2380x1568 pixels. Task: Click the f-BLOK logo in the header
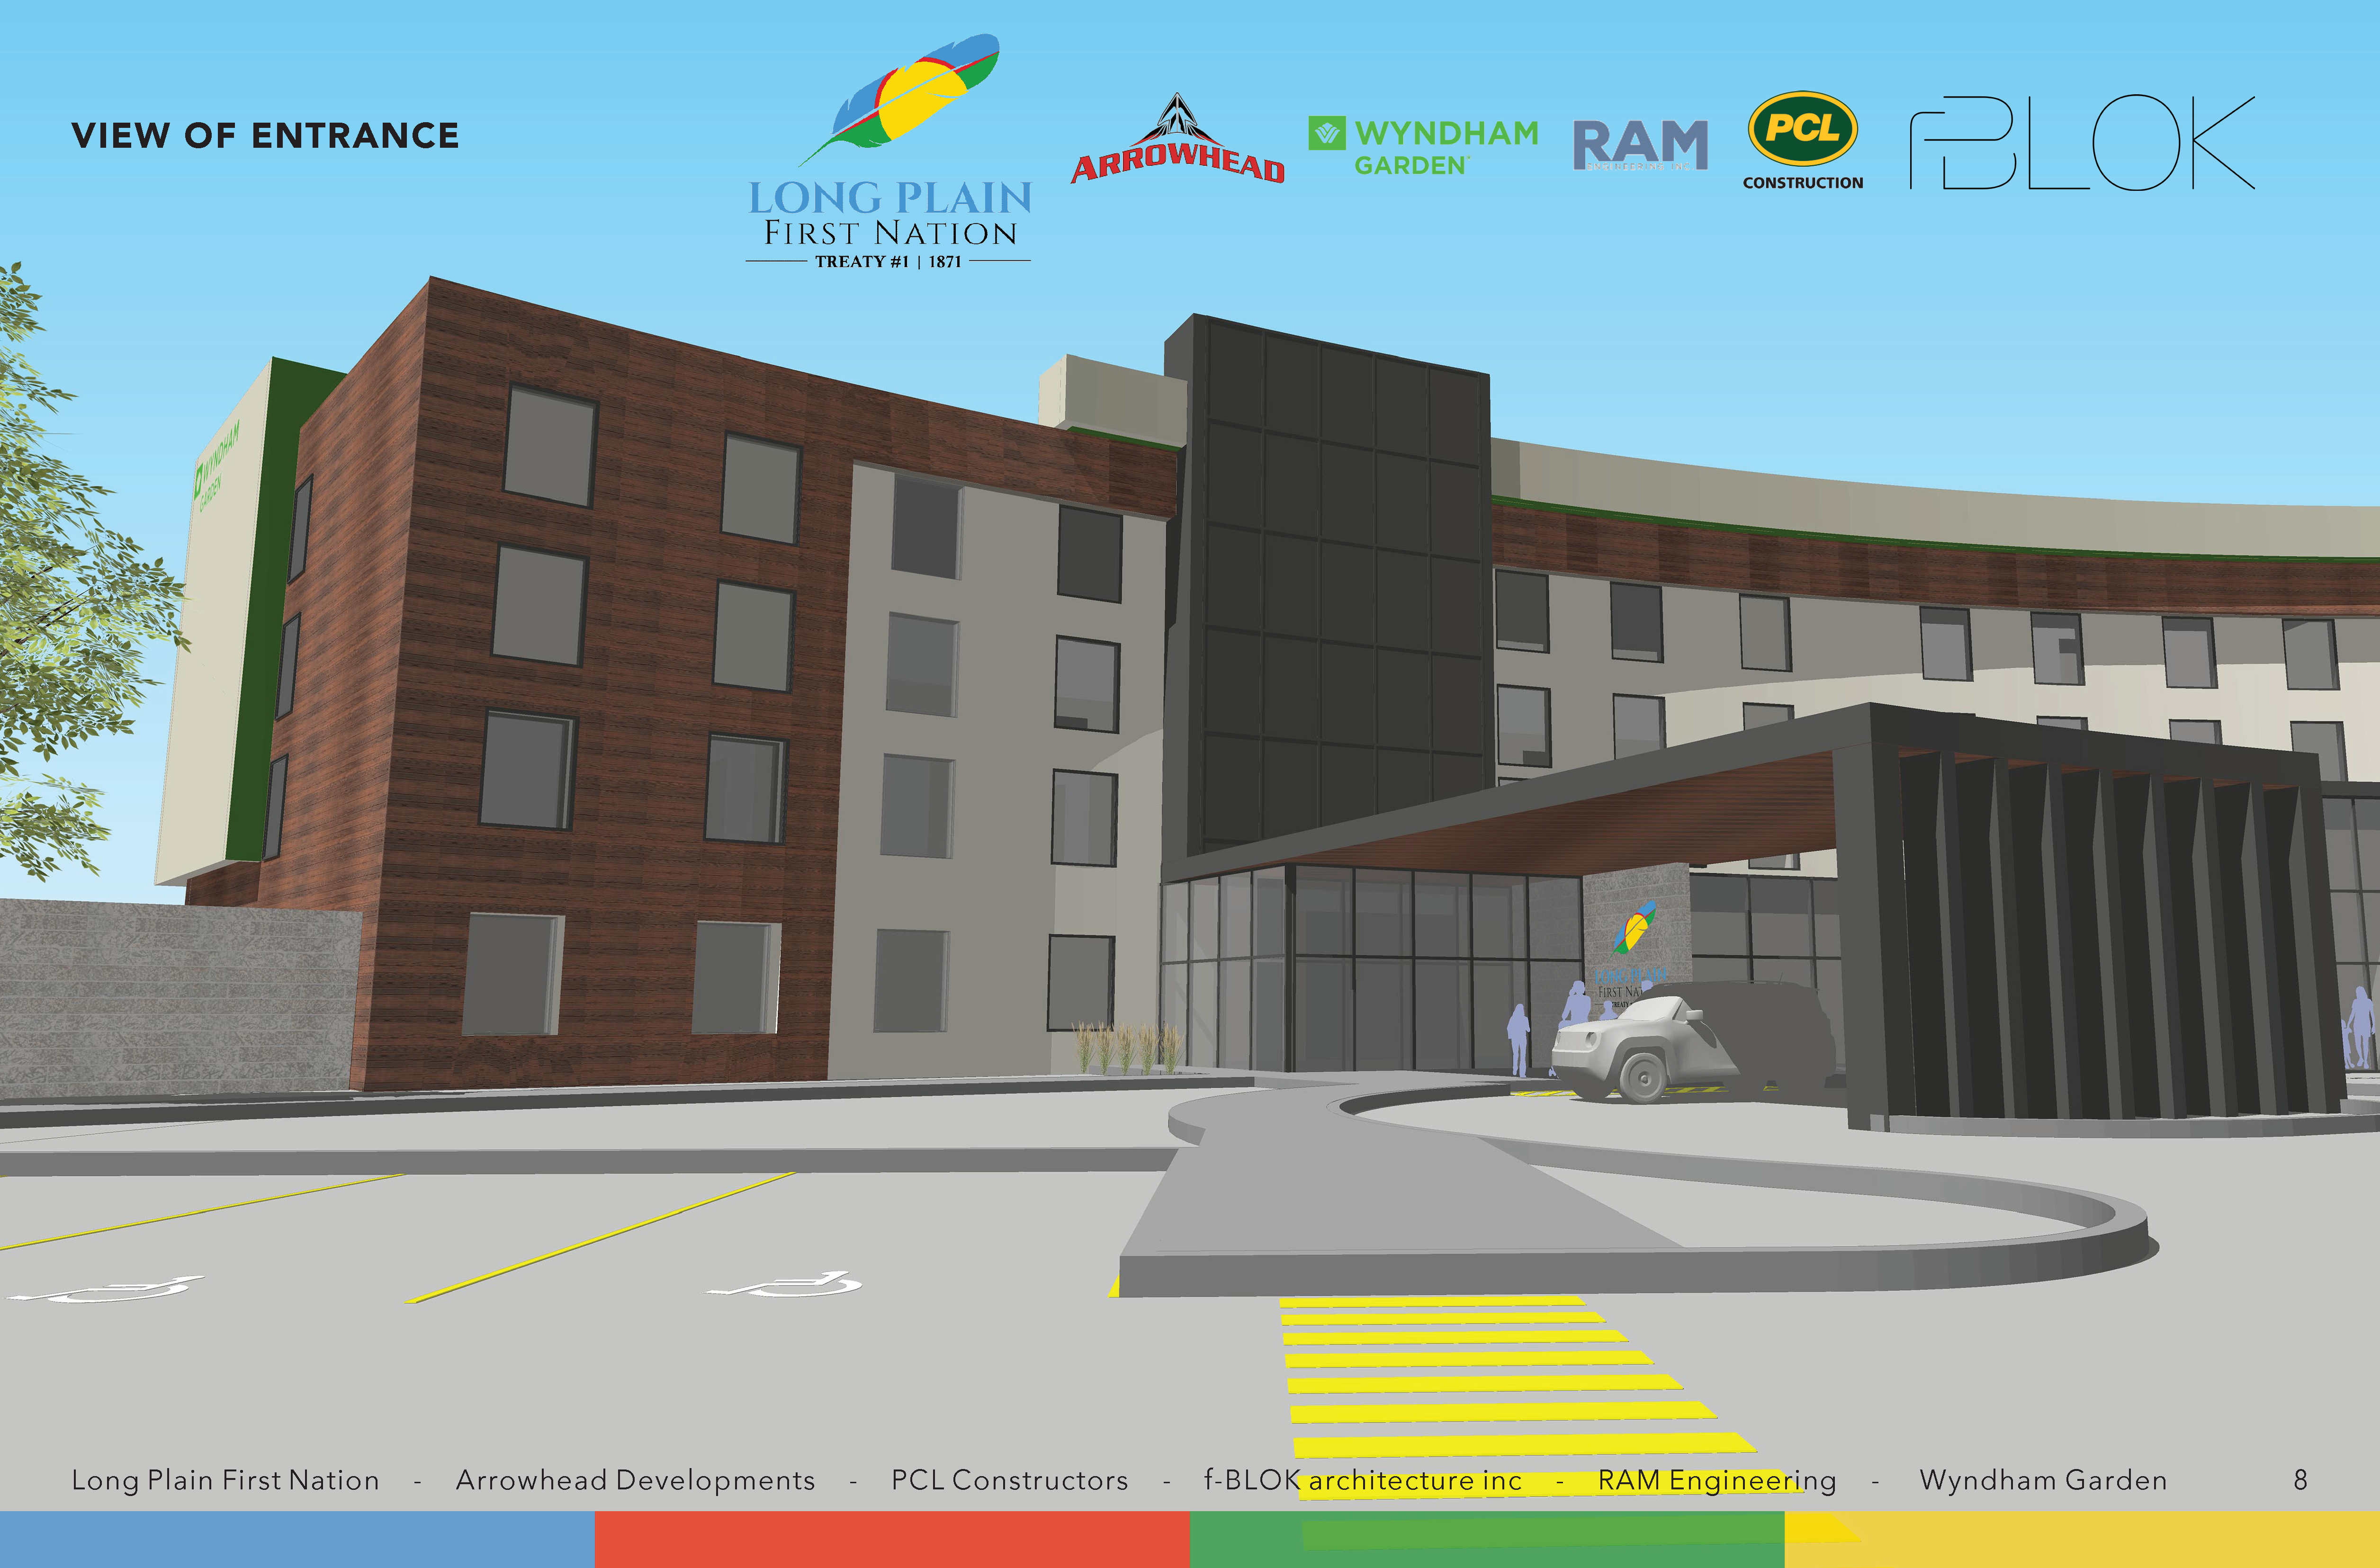(2082, 142)
